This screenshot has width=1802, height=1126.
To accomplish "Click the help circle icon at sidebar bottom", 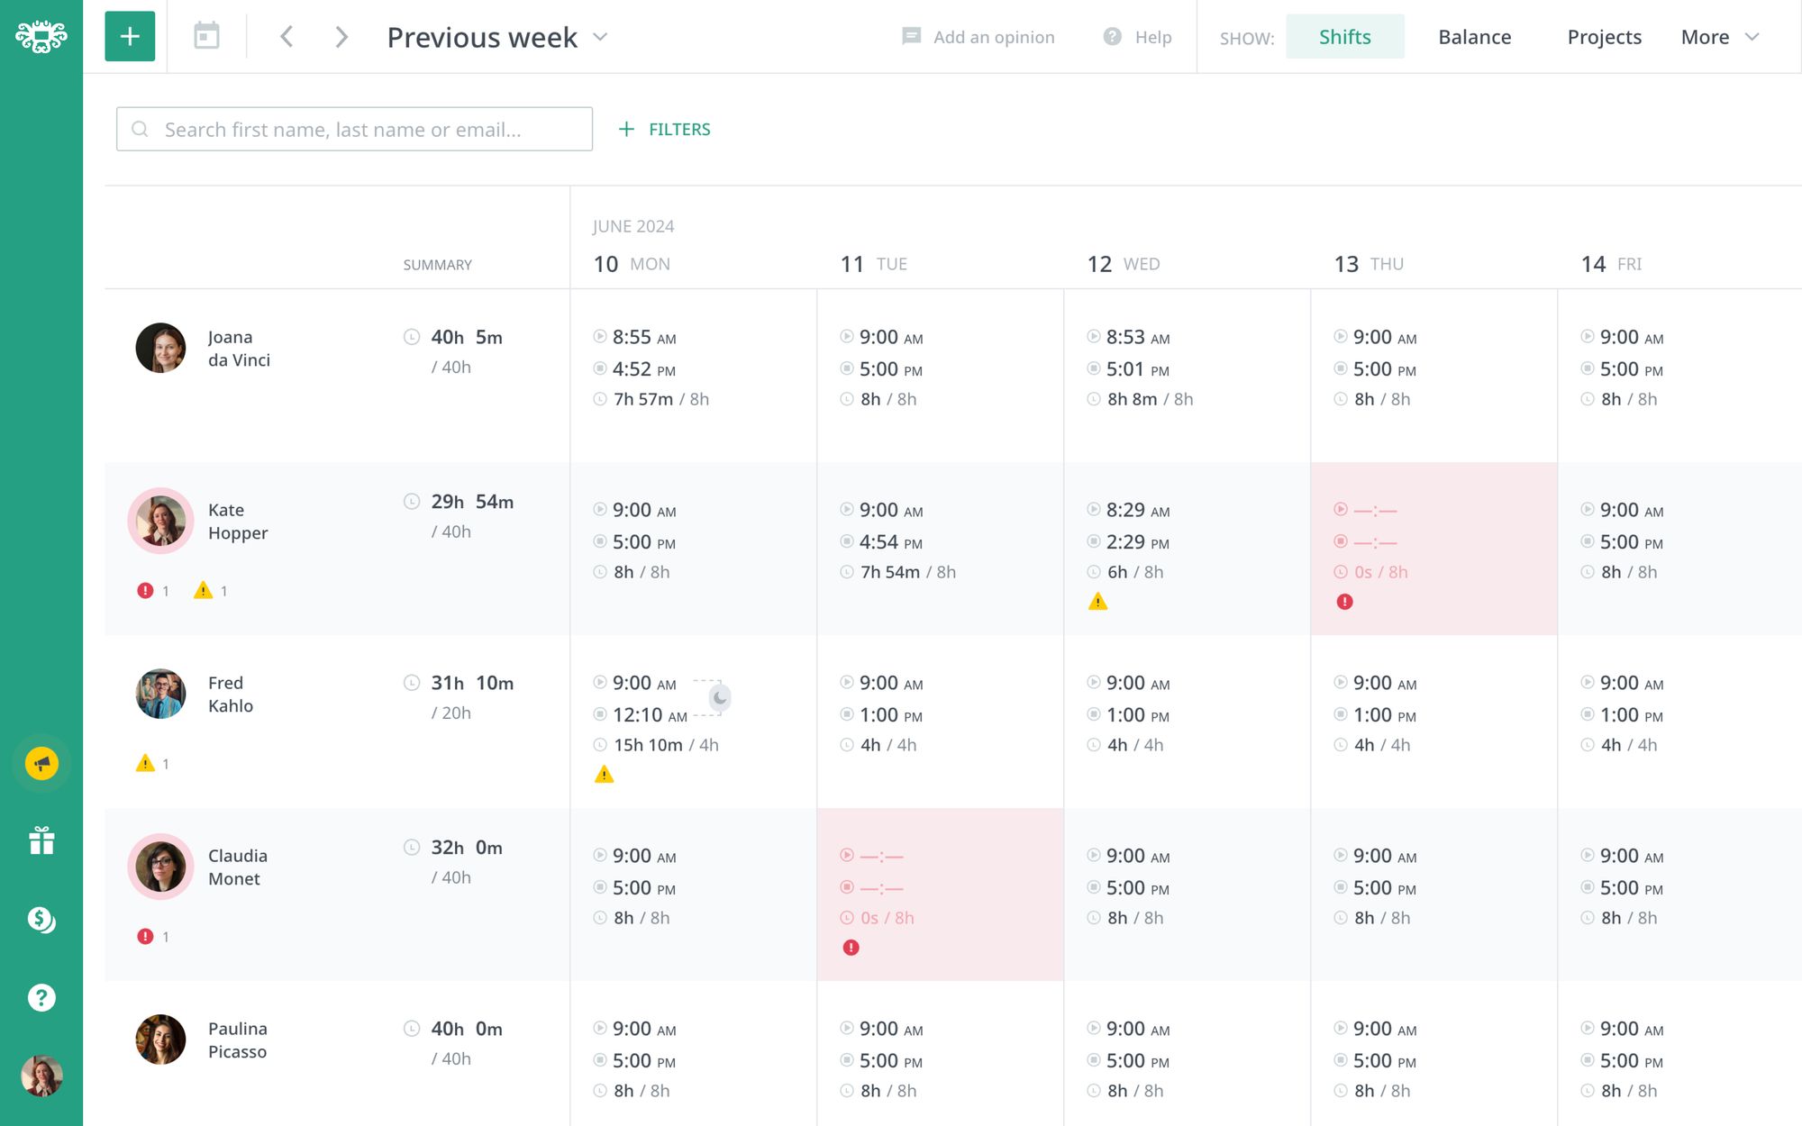I will [x=41, y=997].
